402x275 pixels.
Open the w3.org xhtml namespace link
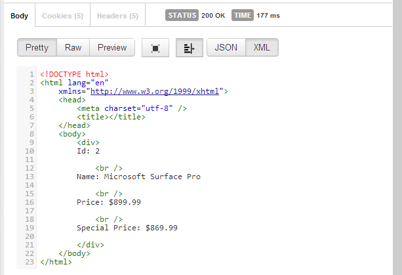click(155, 91)
